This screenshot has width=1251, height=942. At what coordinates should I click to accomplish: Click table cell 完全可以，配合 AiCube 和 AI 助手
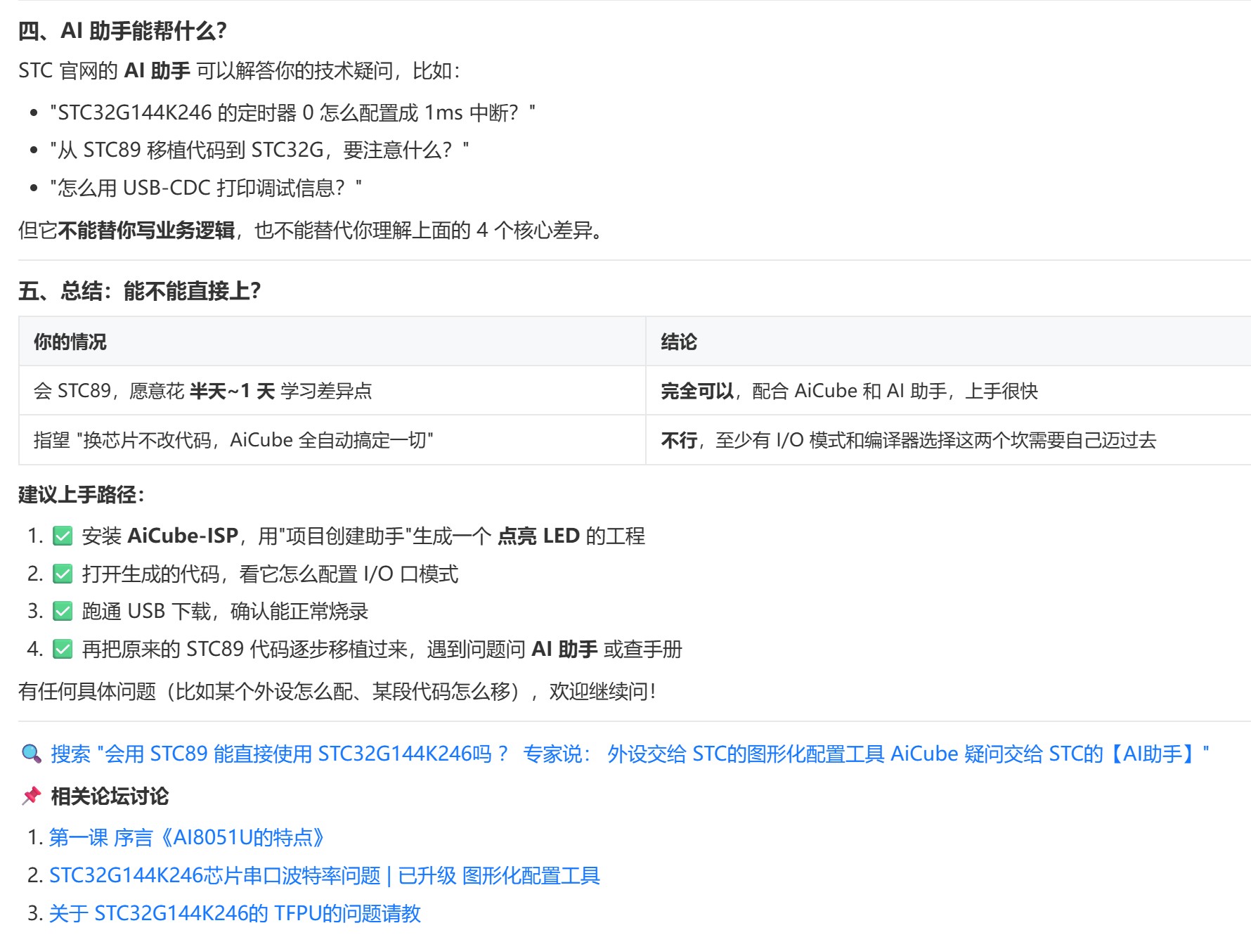[x=948, y=391]
